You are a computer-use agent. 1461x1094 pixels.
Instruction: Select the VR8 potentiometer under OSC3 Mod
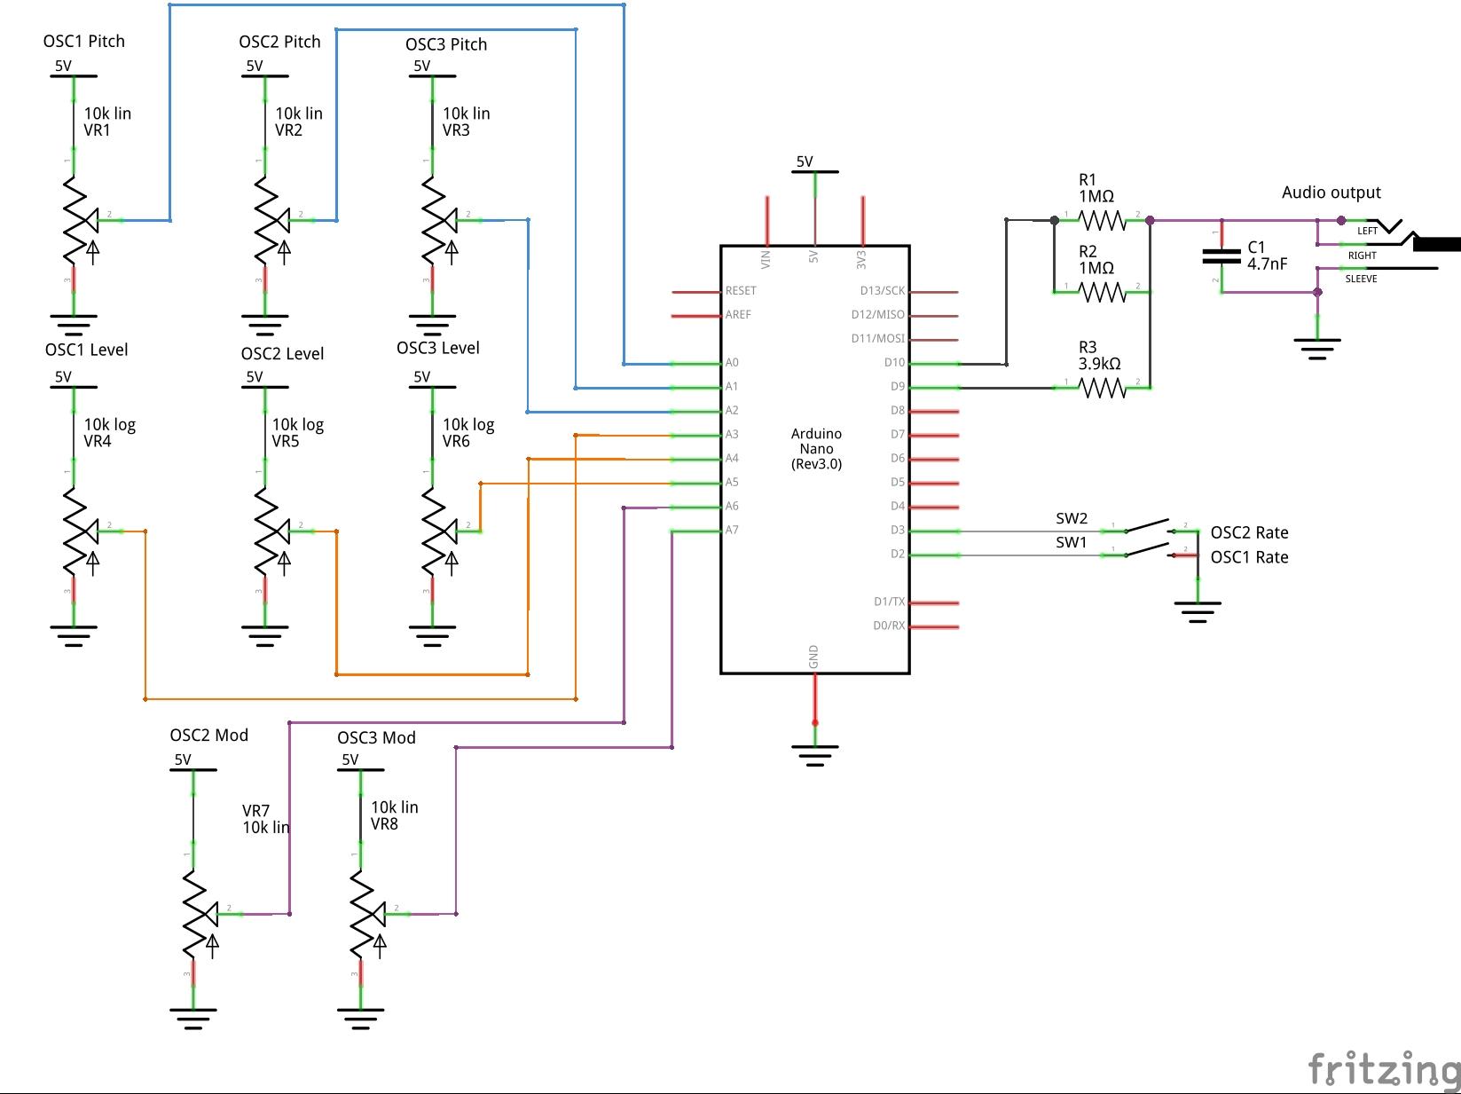click(x=364, y=914)
